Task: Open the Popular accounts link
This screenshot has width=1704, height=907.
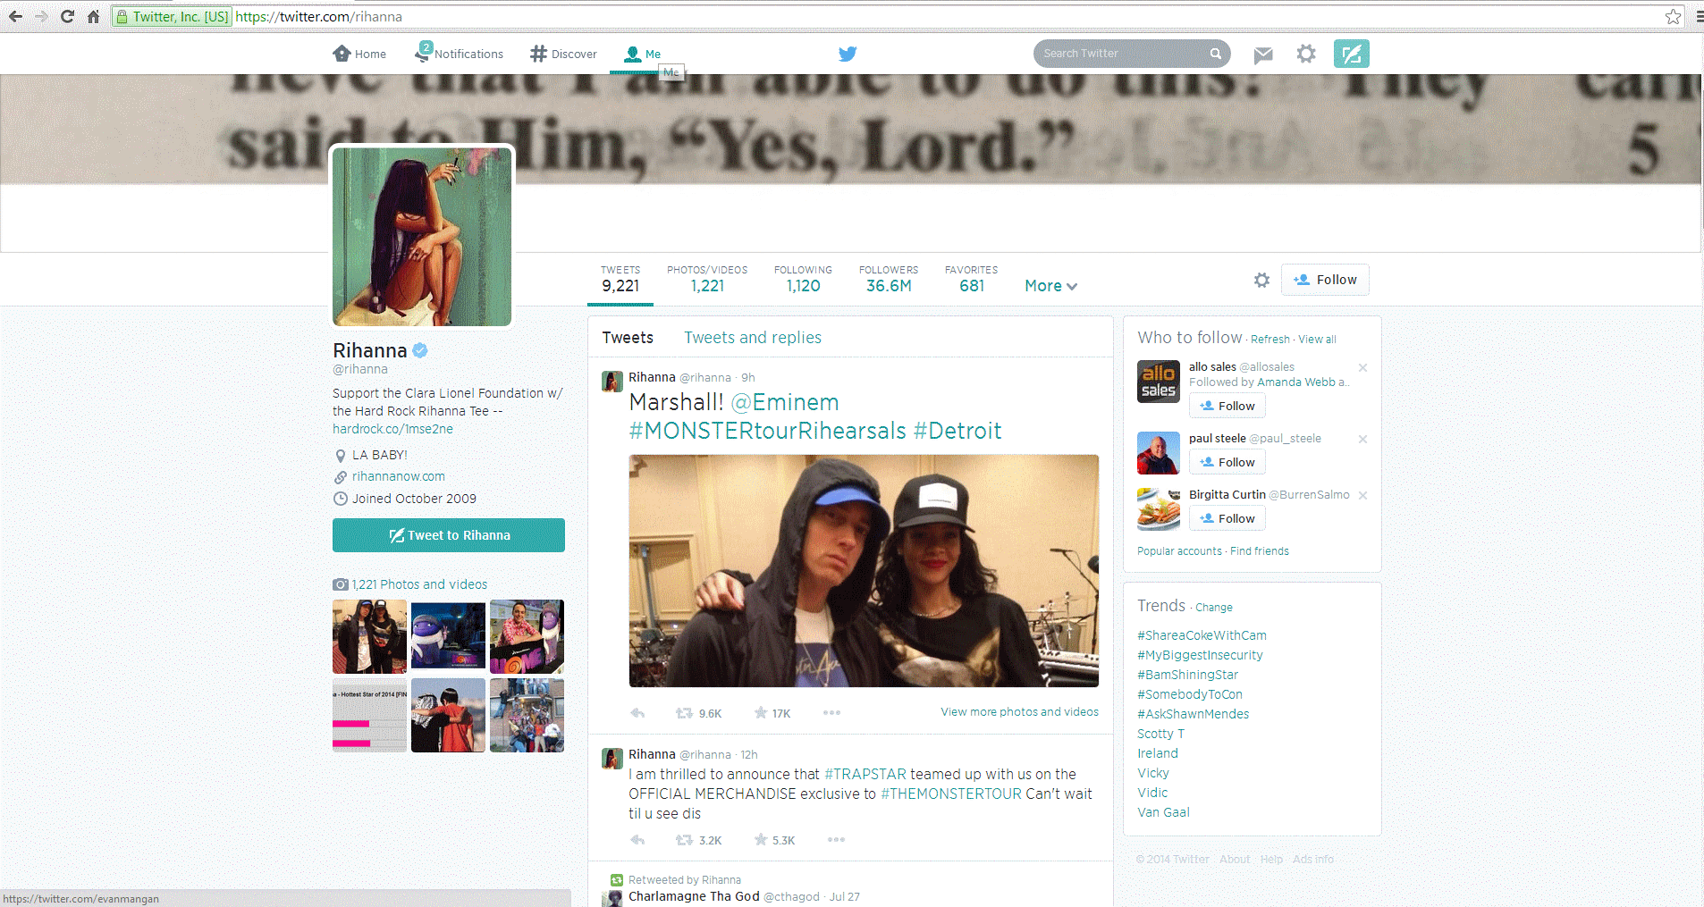Action: [x=1179, y=551]
